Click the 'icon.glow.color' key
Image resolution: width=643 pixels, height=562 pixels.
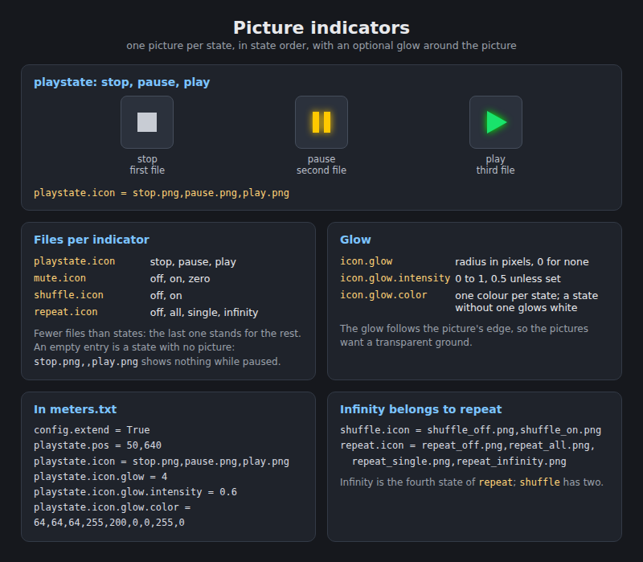click(x=383, y=295)
